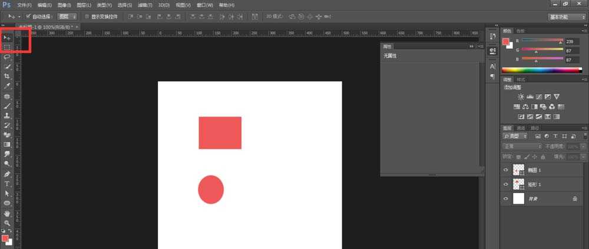Click the Brightness/Contrast adjustment icon

(521, 97)
